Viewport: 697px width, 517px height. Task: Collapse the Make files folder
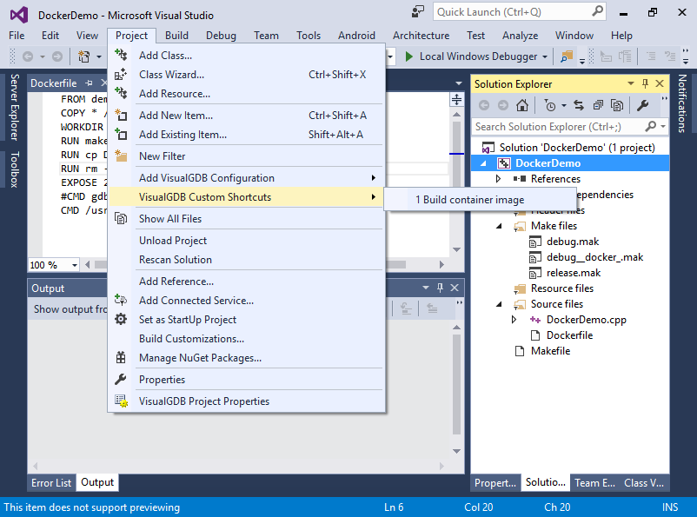click(x=499, y=226)
